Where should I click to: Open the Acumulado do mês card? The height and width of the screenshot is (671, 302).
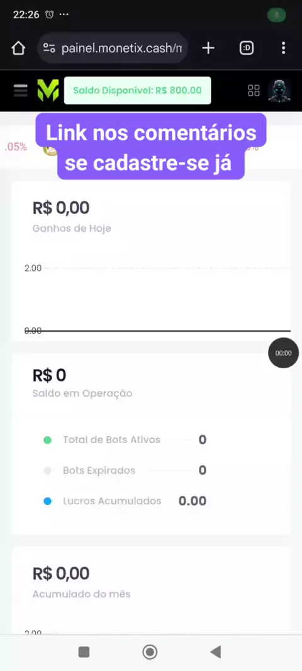[x=151, y=590]
